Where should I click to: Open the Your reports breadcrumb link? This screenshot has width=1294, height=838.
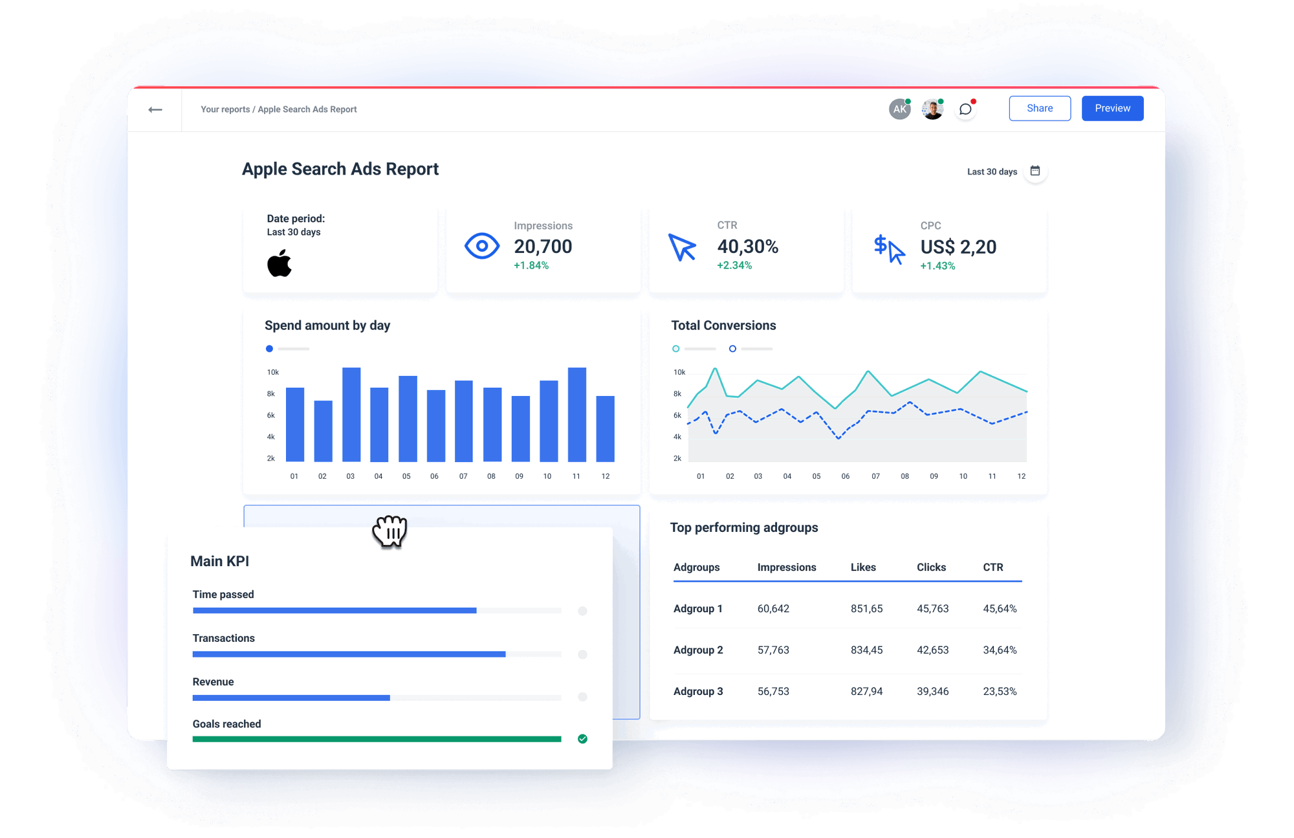tap(225, 109)
